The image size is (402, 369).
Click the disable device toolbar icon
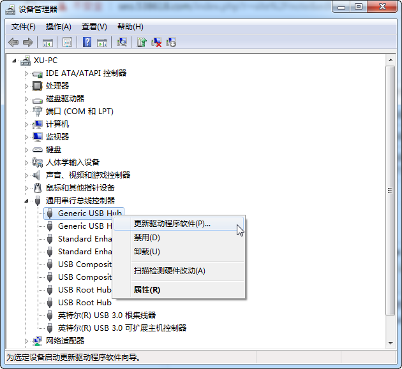click(x=171, y=42)
